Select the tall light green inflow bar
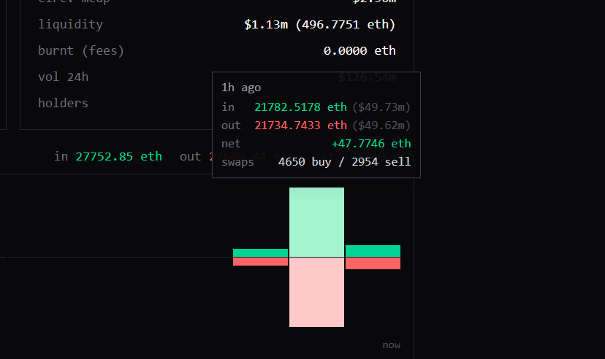Screen dimensions: 605x359 click(317, 222)
